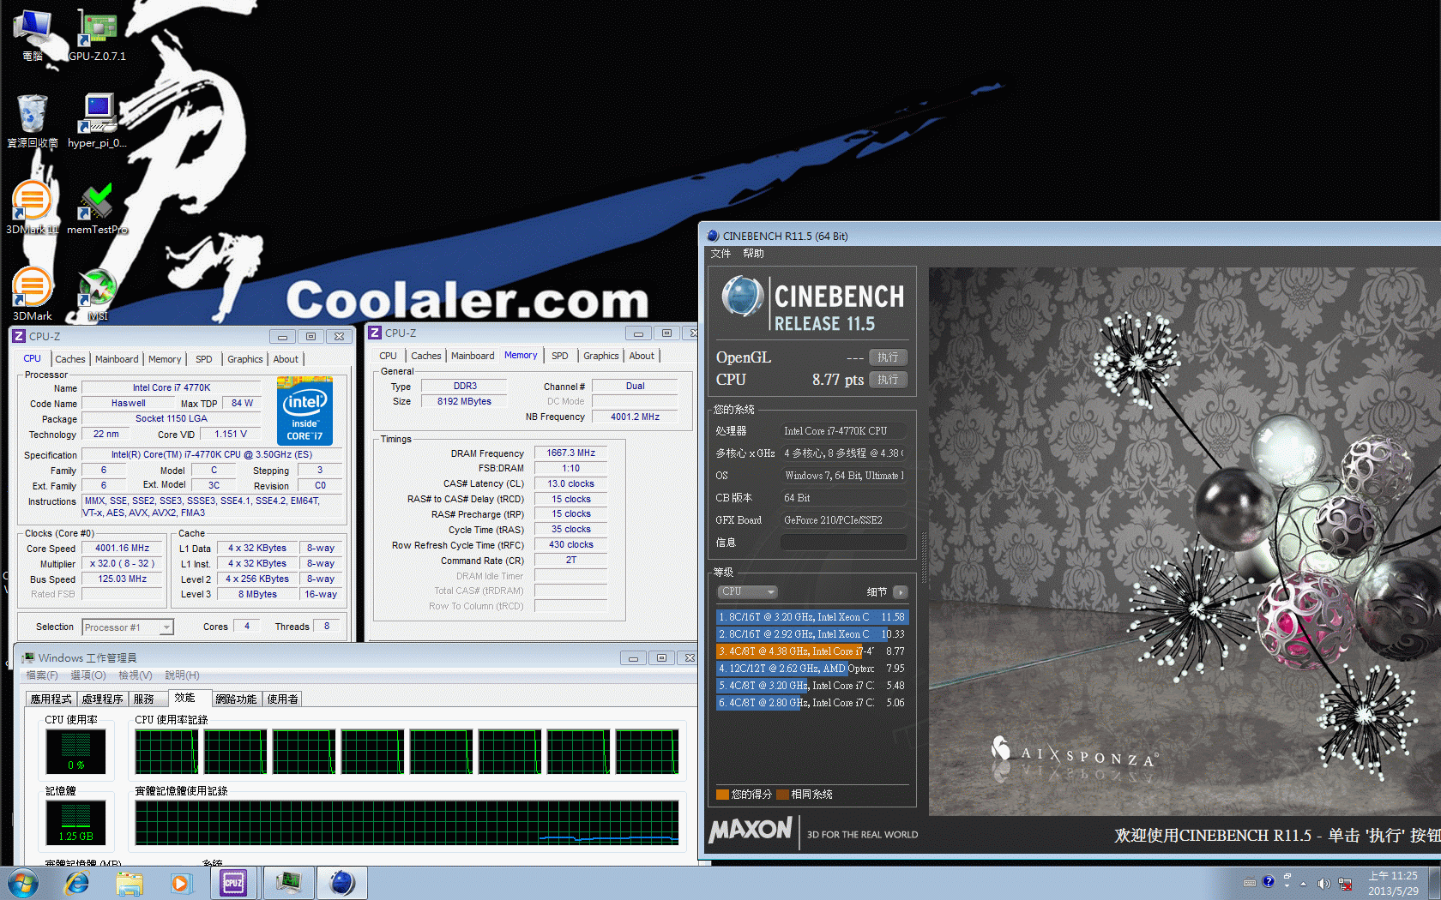Image resolution: width=1441 pixels, height=900 pixels.
Task: Run the CPU test with 执行 button
Action: click(x=888, y=380)
